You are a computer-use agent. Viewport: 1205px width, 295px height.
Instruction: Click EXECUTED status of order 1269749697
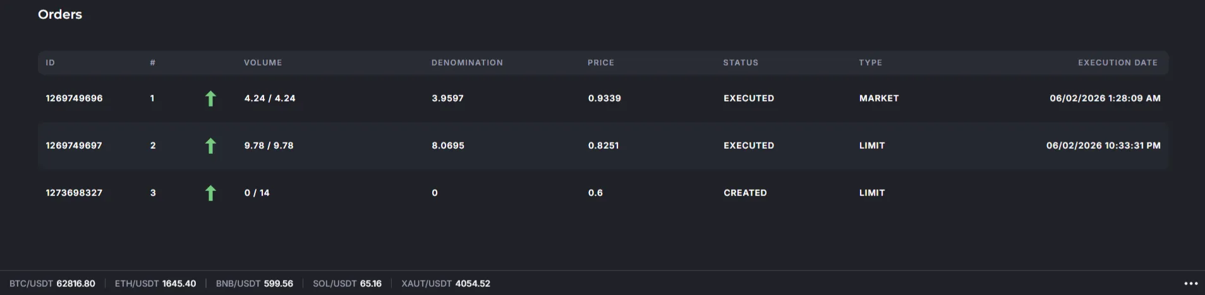coord(749,146)
